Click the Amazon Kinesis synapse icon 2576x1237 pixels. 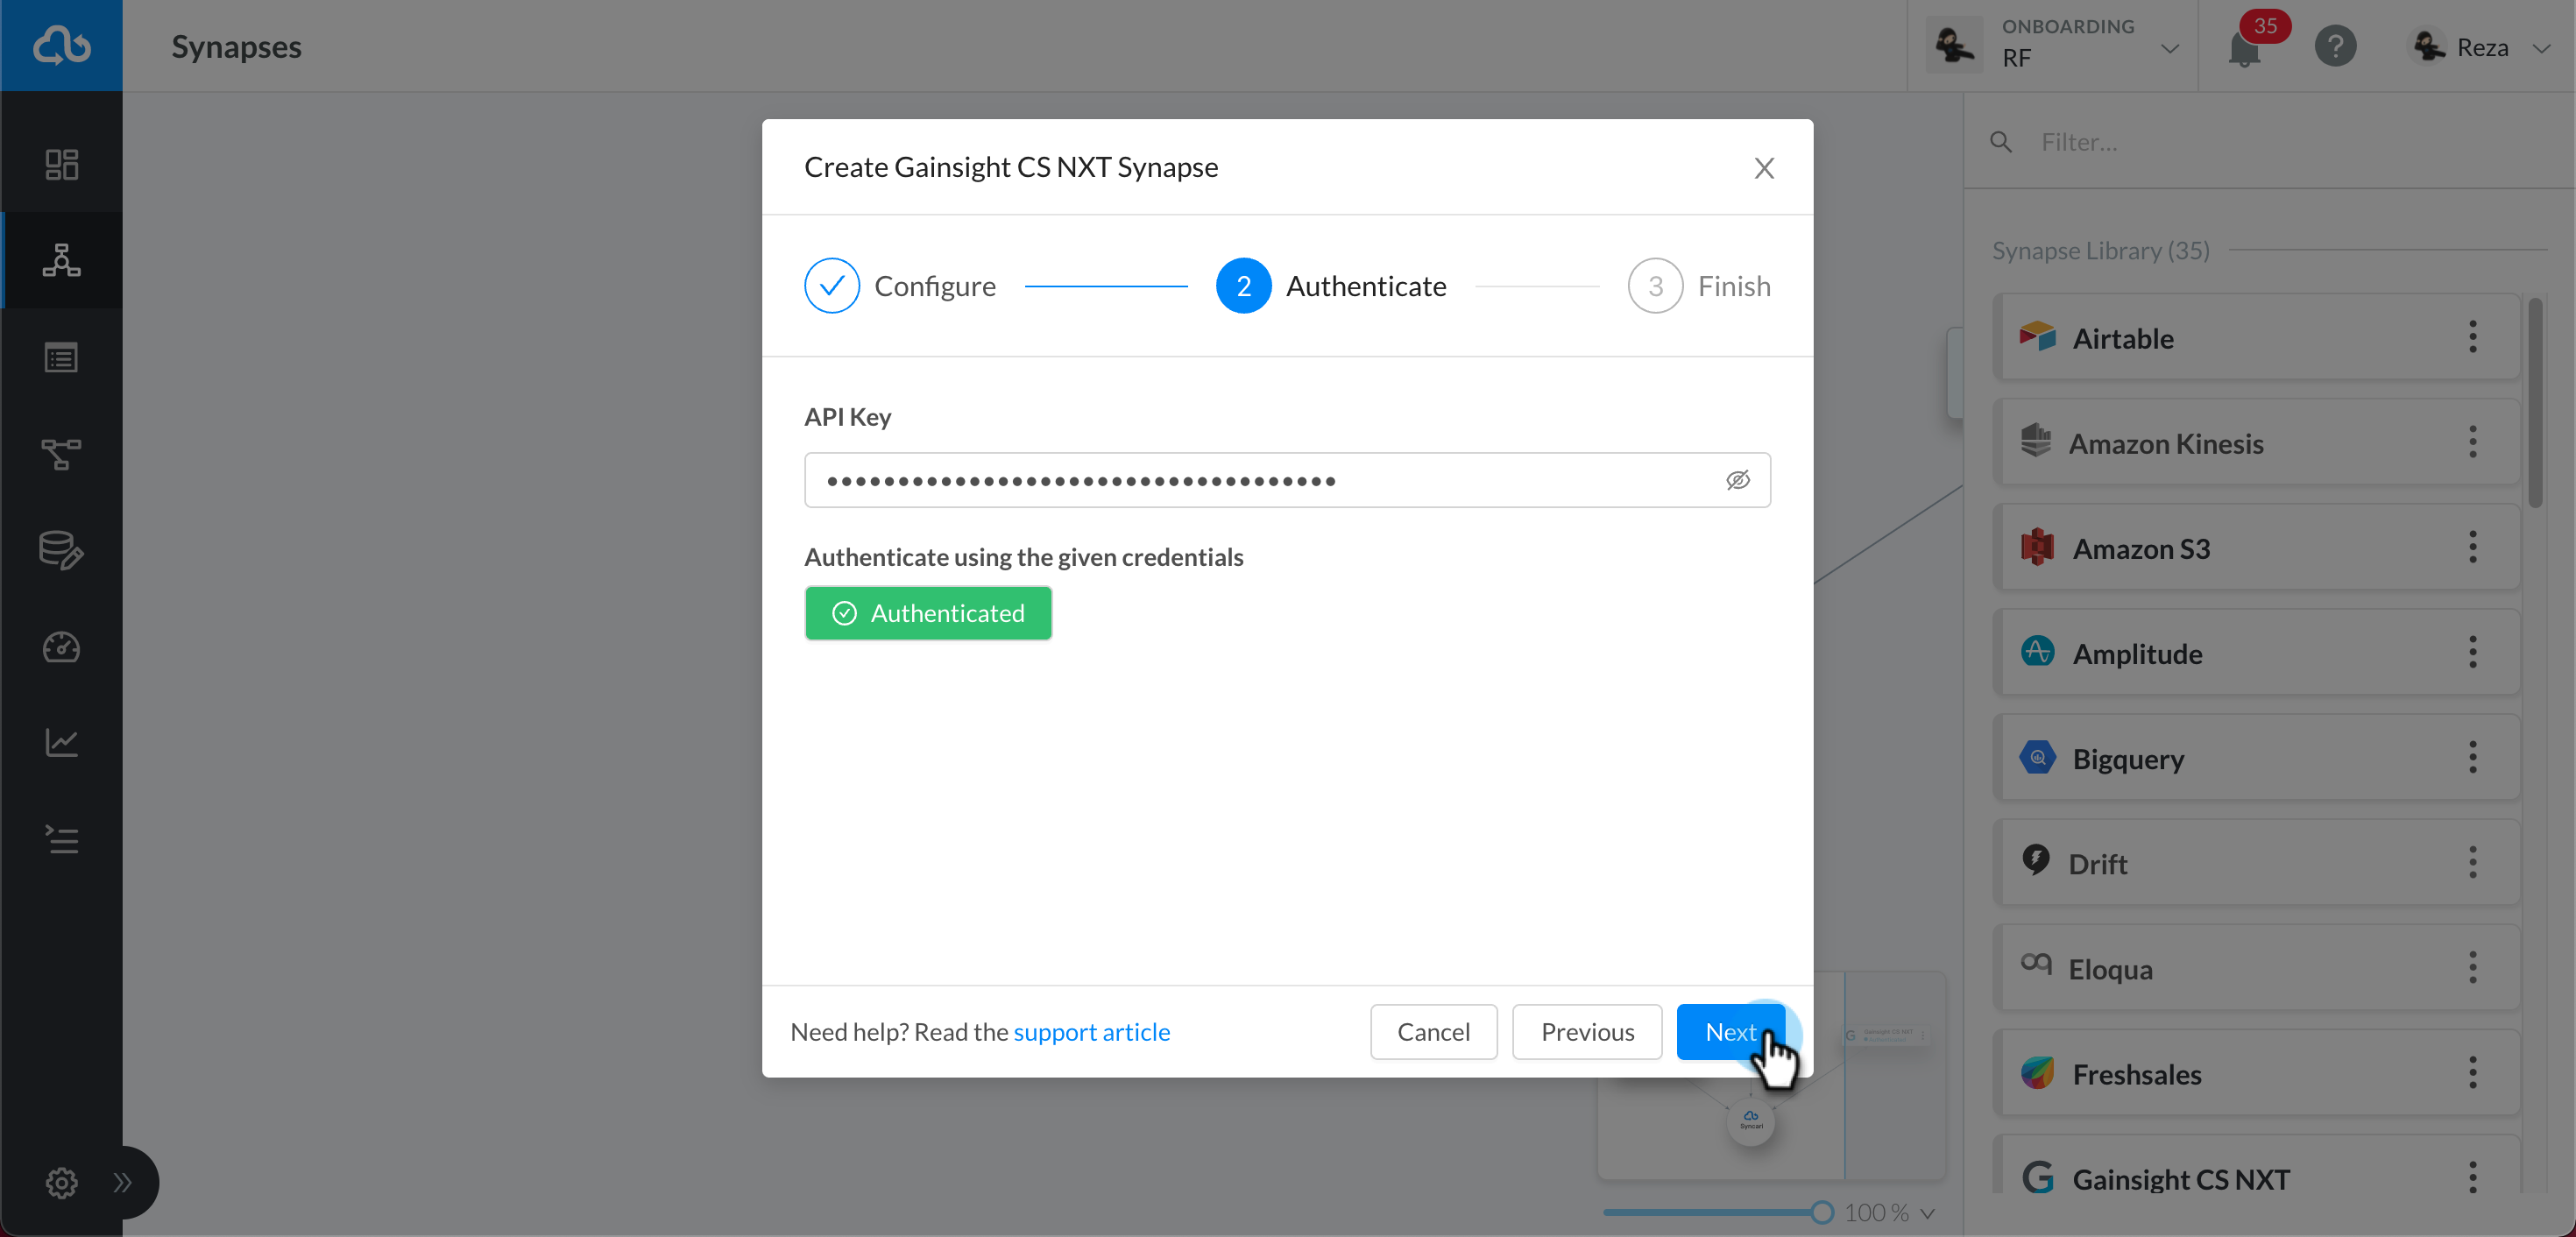(x=2035, y=441)
